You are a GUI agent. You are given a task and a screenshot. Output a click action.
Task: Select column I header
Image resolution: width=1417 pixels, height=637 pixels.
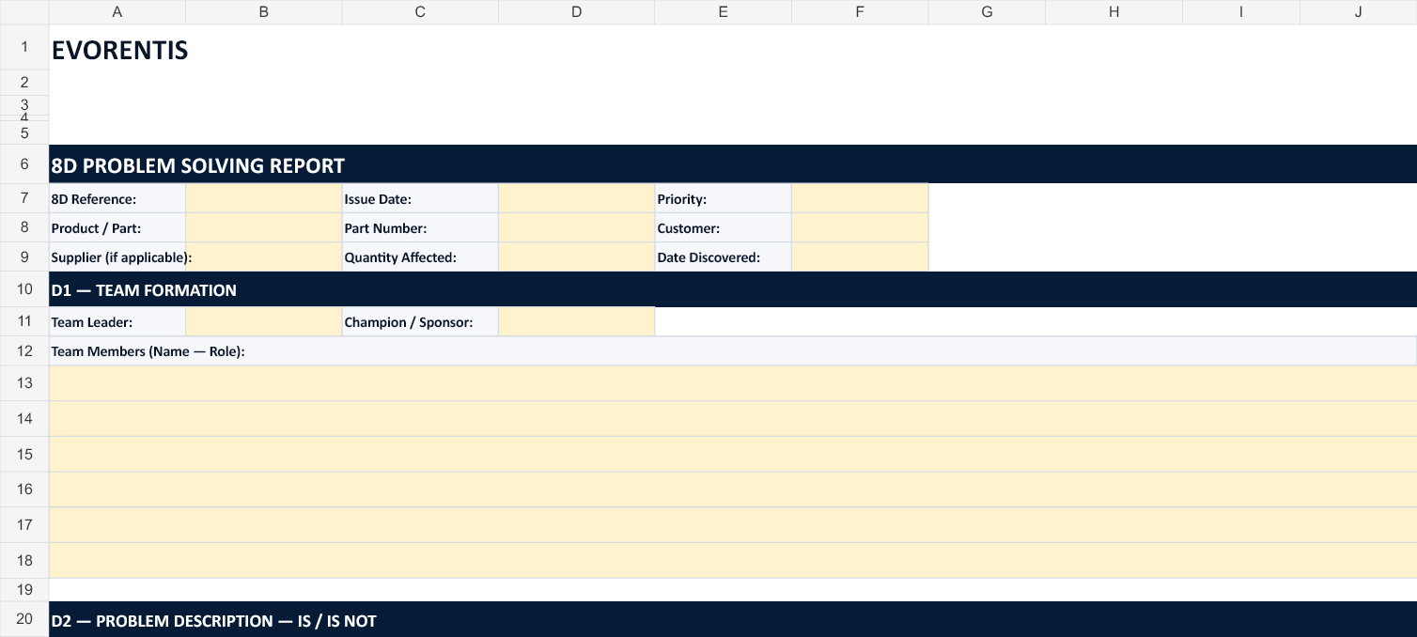tap(1241, 11)
